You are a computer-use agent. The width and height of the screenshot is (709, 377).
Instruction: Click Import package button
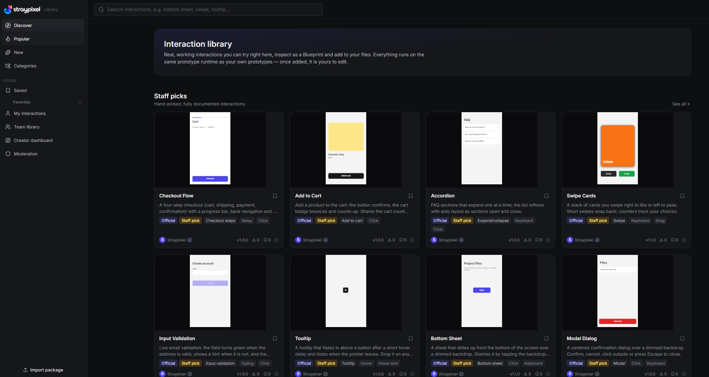coord(43,370)
